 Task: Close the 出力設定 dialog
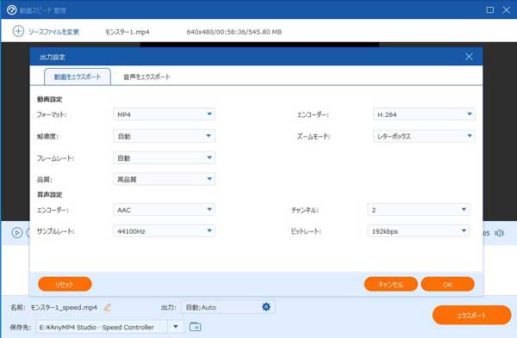tap(469, 57)
